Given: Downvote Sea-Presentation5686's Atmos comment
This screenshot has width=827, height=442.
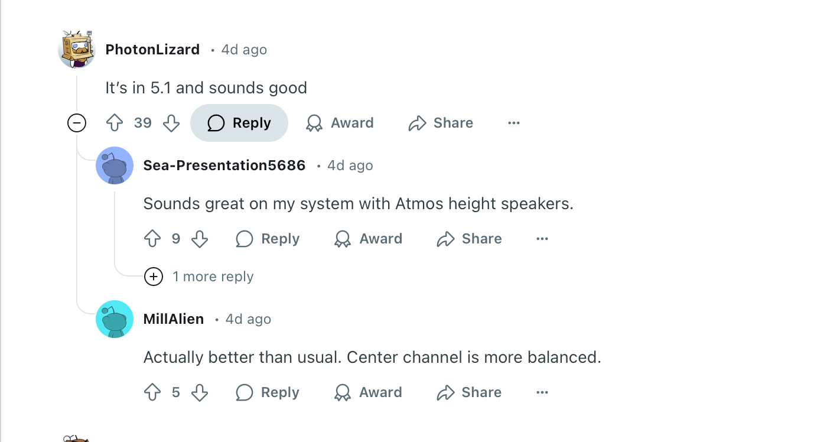Looking at the screenshot, I should pos(200,239).
